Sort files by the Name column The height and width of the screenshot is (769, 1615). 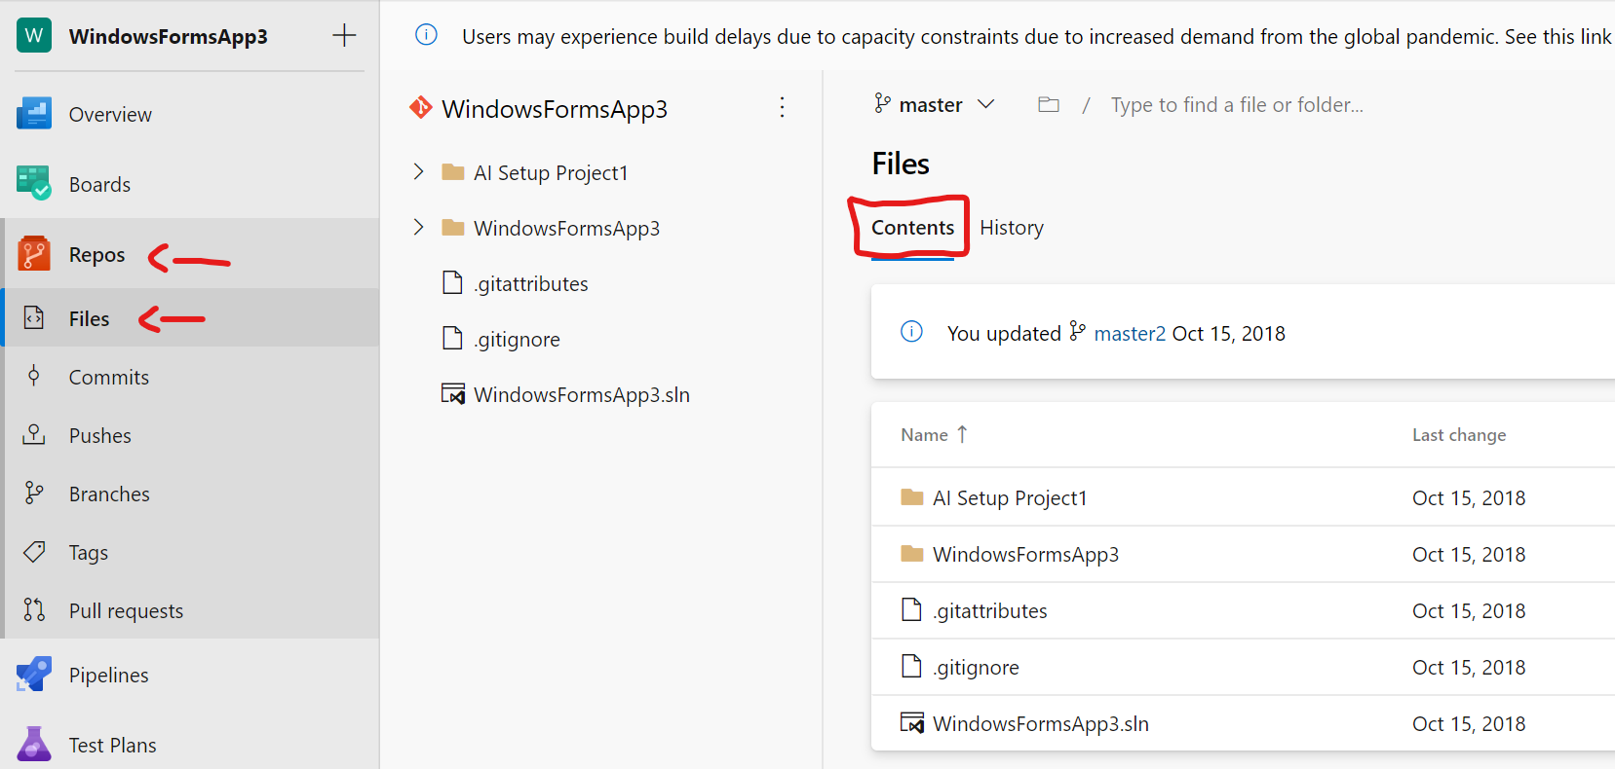[924, 435]
